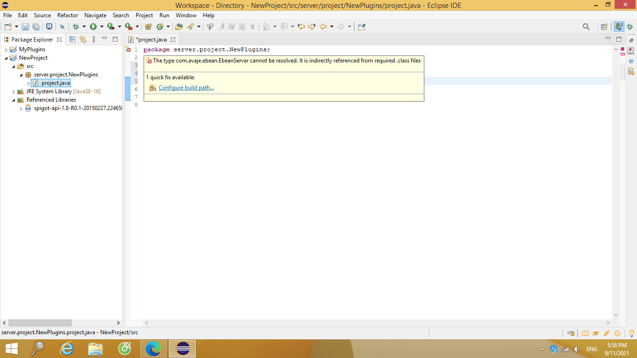Toggle Block Selection Mode icon
Viewport: 637px width, 358px height.
pos(242,27)
